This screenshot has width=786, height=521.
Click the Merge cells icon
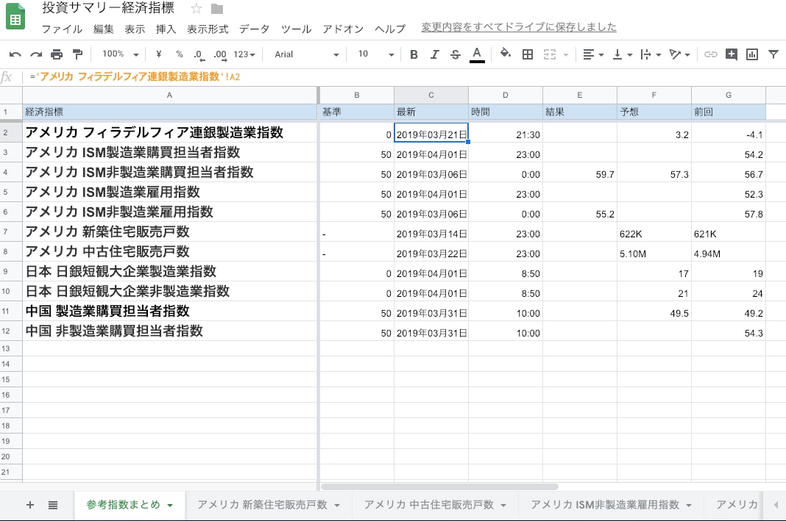pyautogui.click(x=550, y=54)
